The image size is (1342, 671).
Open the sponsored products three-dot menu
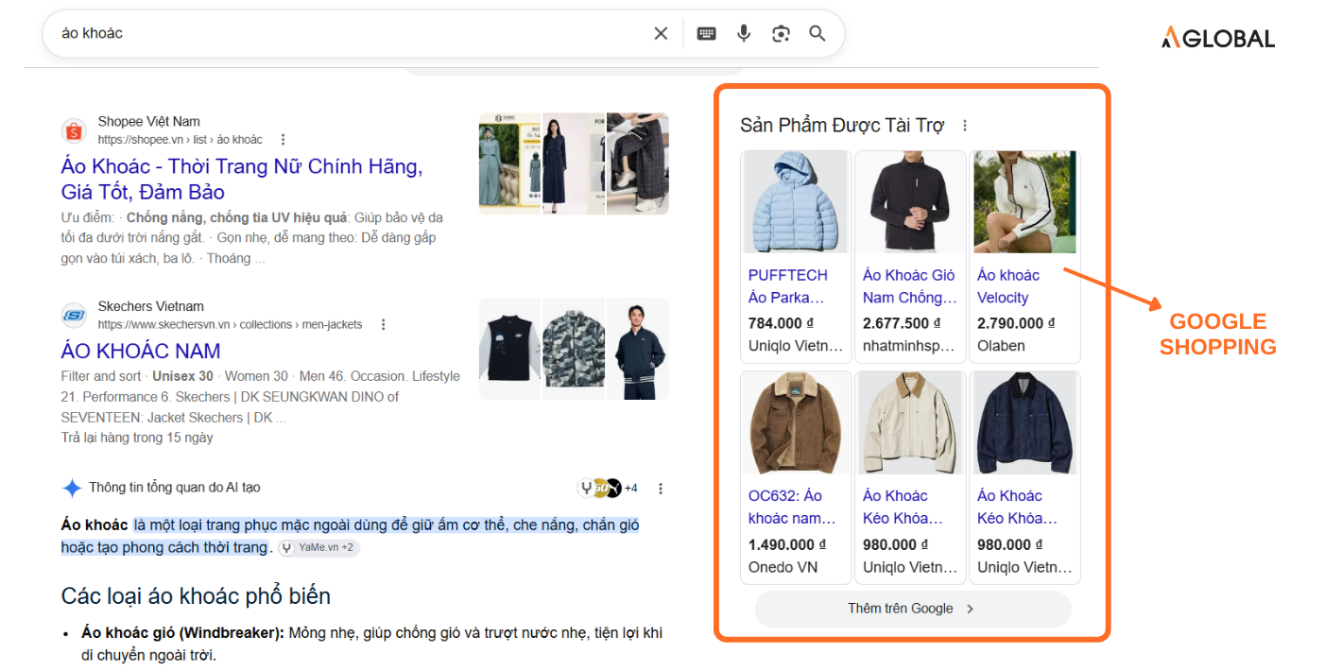click(964, 126)
